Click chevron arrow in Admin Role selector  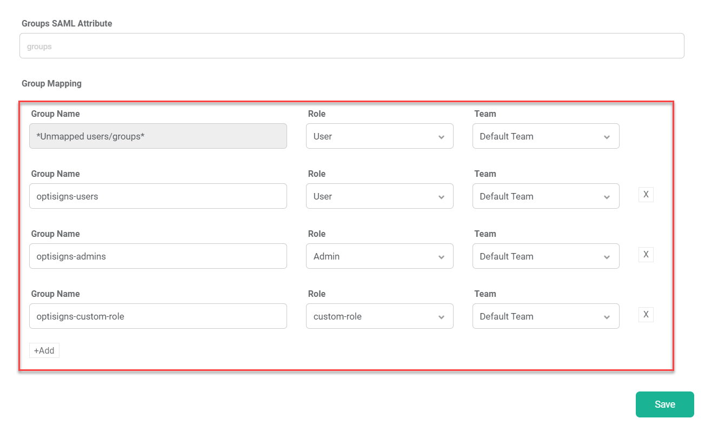coord(441,257)
